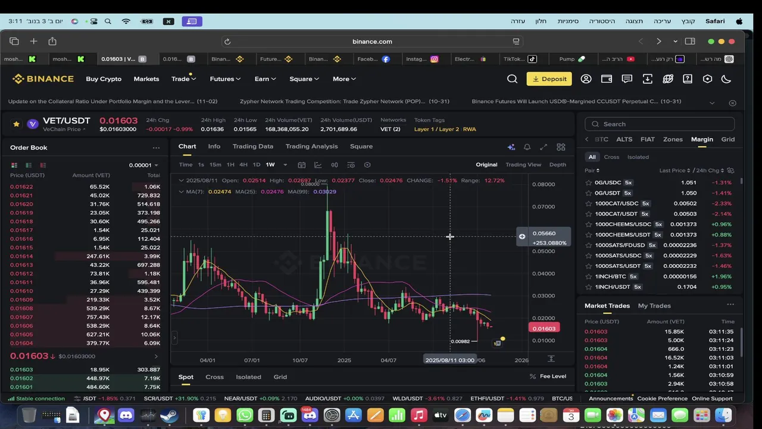
Task: Click the market pairs list scrollbar
Action: click(x=741, y=181)
